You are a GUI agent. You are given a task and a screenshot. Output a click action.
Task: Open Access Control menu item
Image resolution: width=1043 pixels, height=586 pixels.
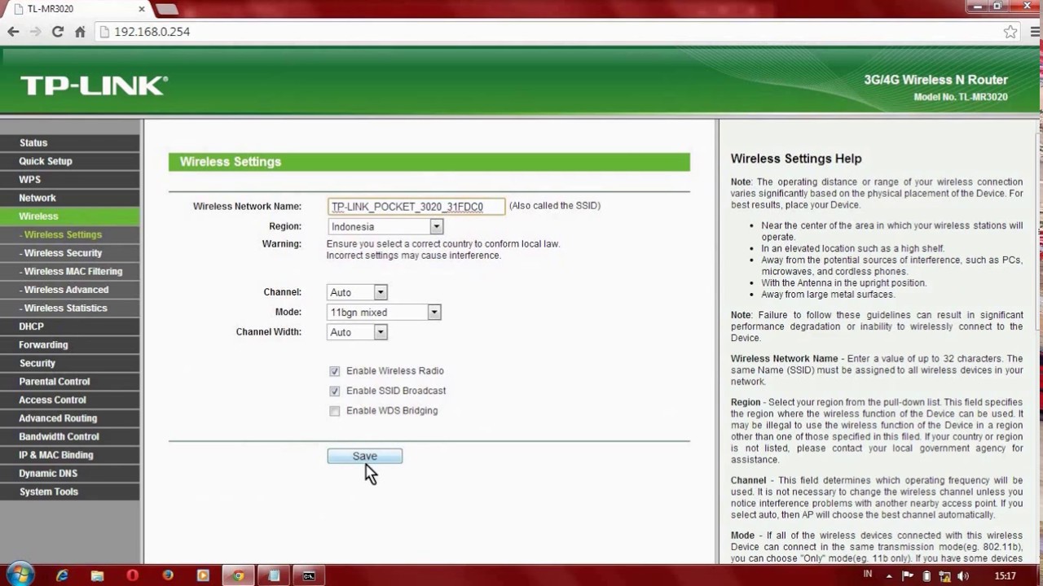coord(70,400)
